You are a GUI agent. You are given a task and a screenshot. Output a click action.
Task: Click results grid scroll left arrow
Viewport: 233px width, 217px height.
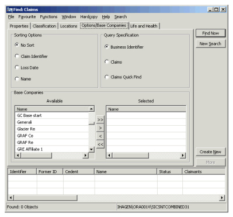(x=11, y=198)
